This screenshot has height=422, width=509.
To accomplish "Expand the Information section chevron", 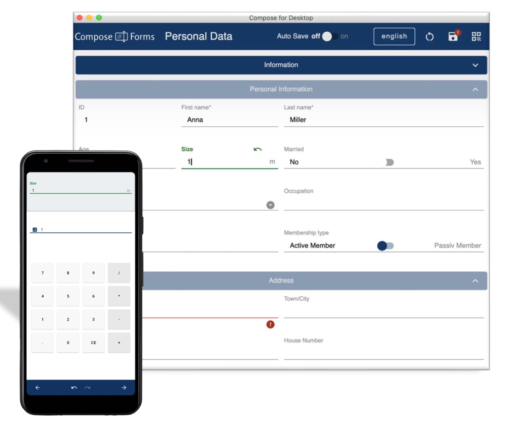I will [475, 65].
